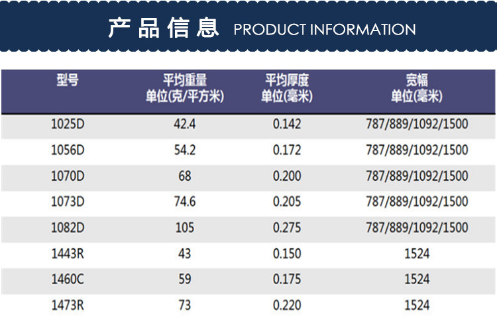Image resolution: width=497 pixels, height=316 pixels.
Task: Click the 宽幅 column header
Action: coord(416,89)
